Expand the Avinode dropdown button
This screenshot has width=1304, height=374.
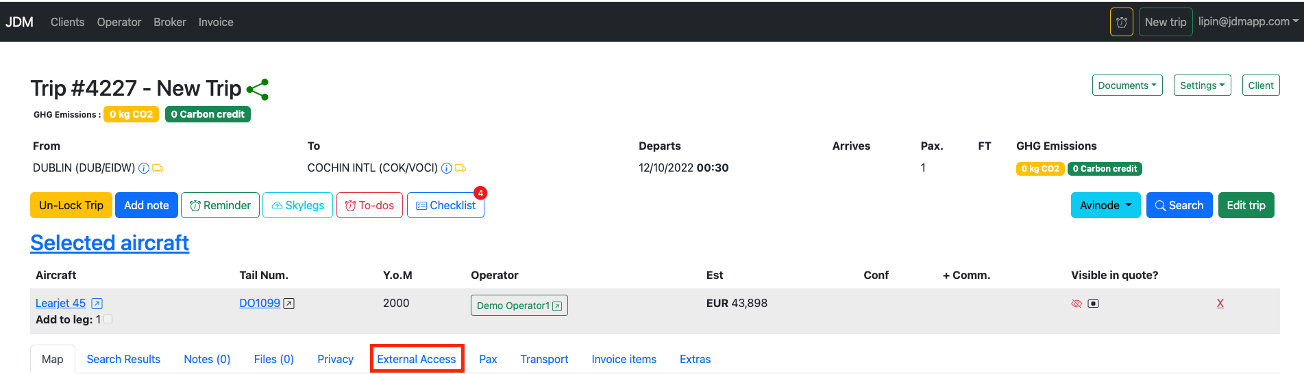coord(1105,205)
